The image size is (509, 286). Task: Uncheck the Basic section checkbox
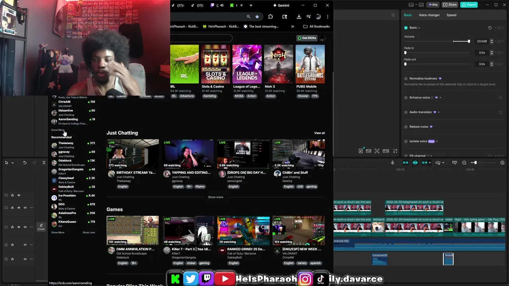coord(406,28)
